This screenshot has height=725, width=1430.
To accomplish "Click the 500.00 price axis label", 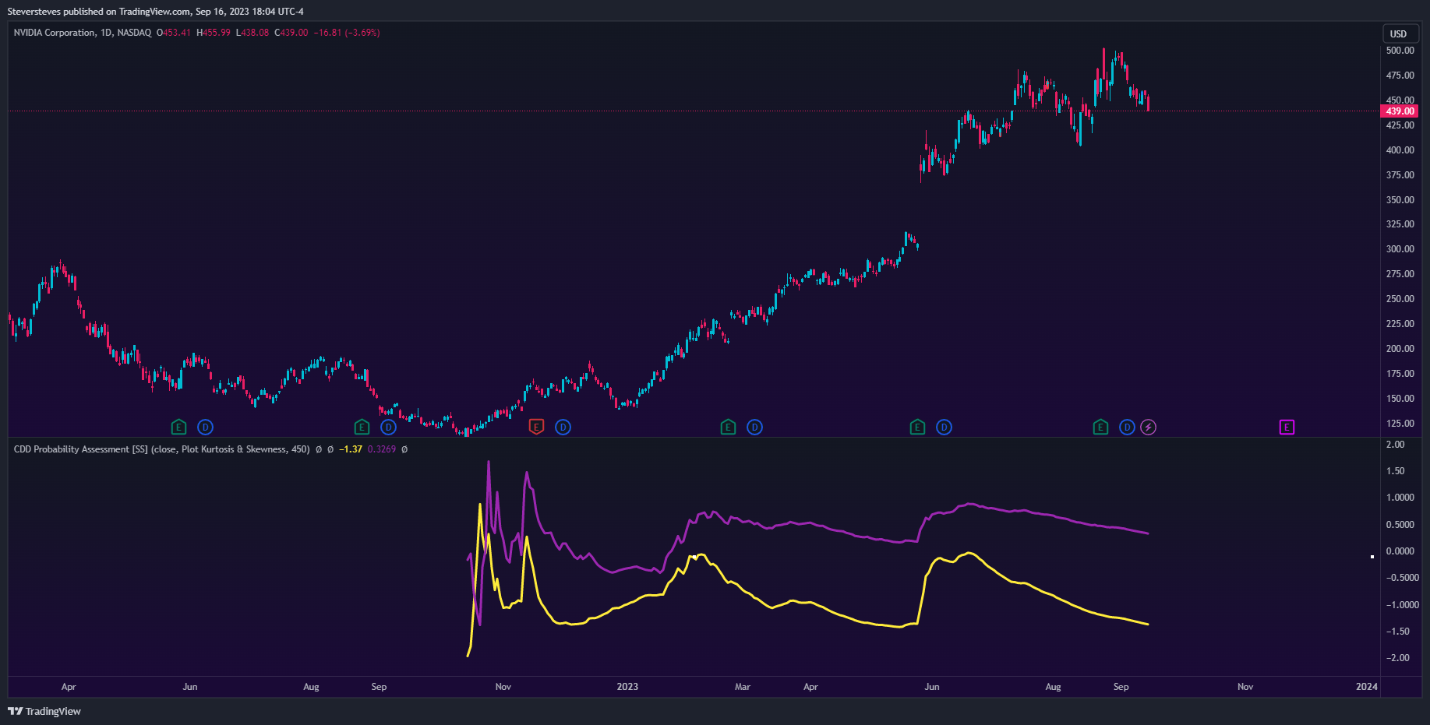I will 1400,51.
